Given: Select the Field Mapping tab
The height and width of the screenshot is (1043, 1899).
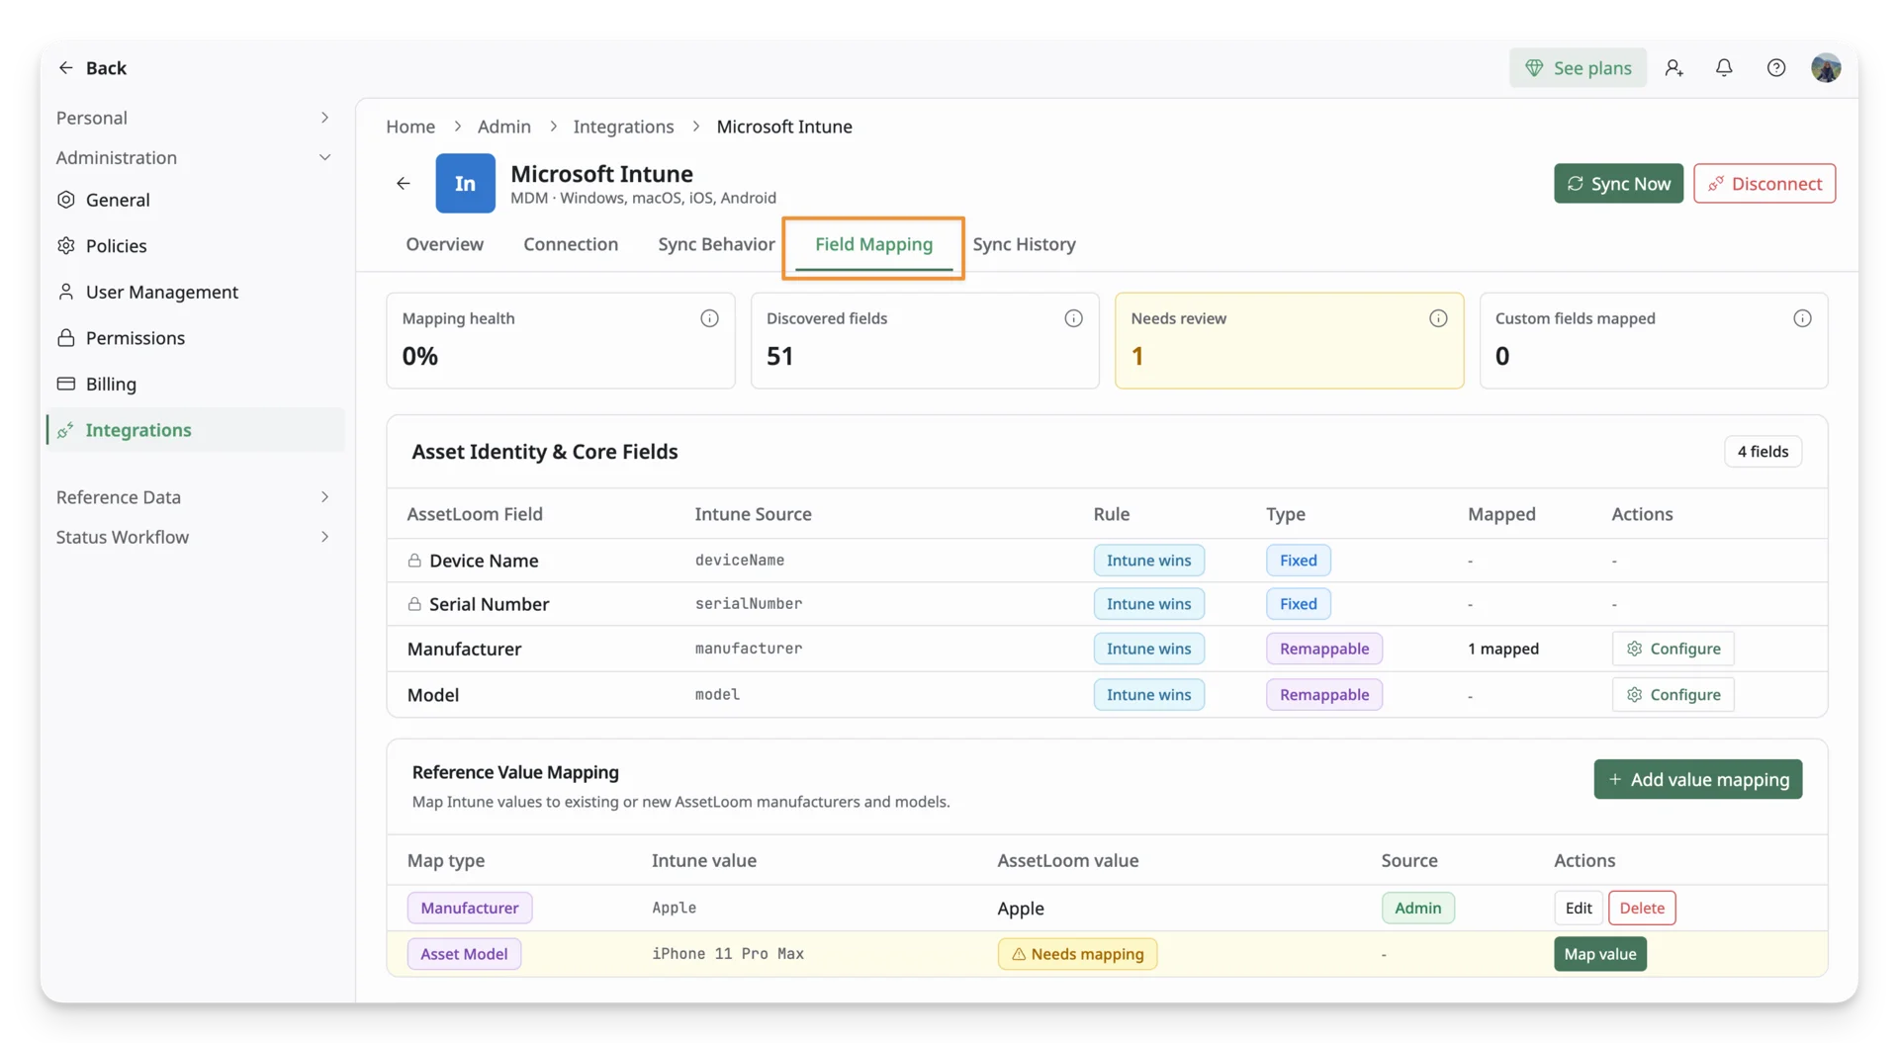Looking at the screenshot, I should 873,244.
